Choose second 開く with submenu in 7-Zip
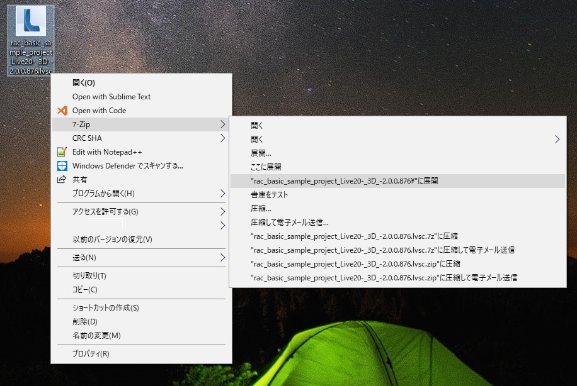577x386 pixels. tap(398, 139)
